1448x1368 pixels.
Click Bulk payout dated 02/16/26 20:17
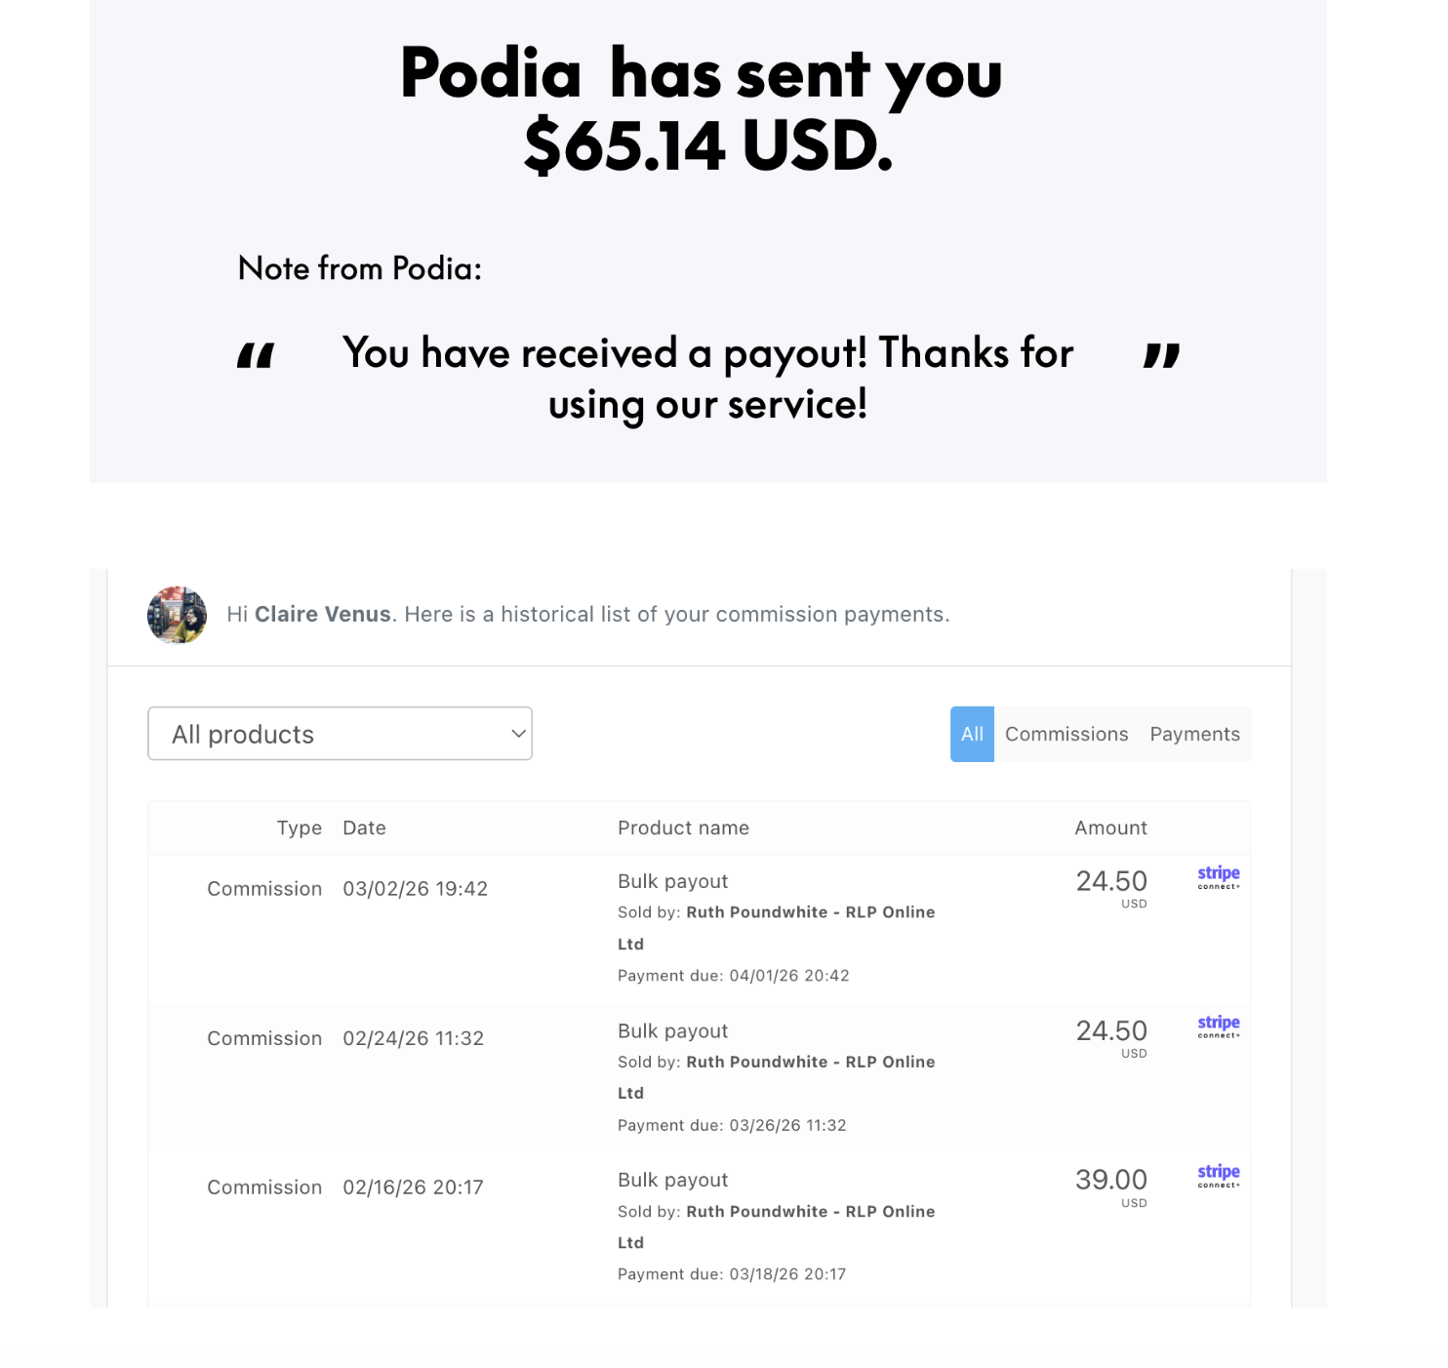tap(672, 1181)
